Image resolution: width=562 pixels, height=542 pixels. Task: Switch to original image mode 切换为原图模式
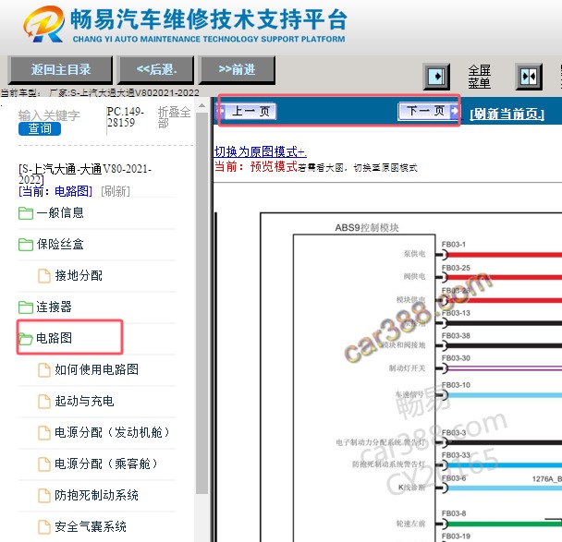coord(261,151)
